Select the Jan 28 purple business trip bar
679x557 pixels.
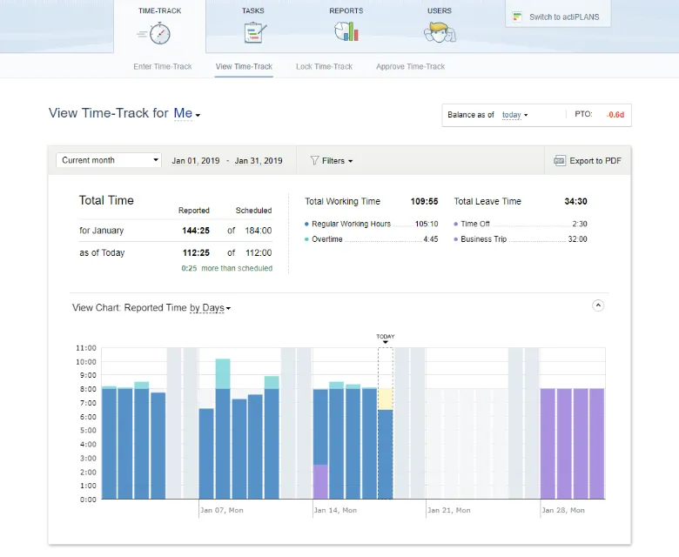[548, 444]
